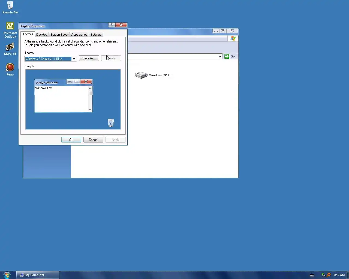Click the orange magnifier tray icon
Viewport: 349px width, 279px height.
[x=329, y=275]
